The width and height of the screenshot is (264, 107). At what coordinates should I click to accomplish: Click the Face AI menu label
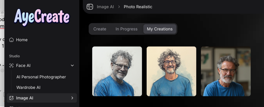tap(23, 66)
